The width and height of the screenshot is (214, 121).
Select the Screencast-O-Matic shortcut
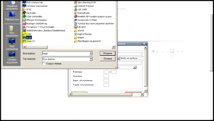pyautogui.click(x=85, y=20)
